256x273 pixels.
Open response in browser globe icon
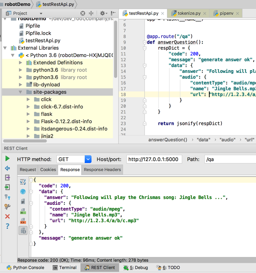[23, 192]
